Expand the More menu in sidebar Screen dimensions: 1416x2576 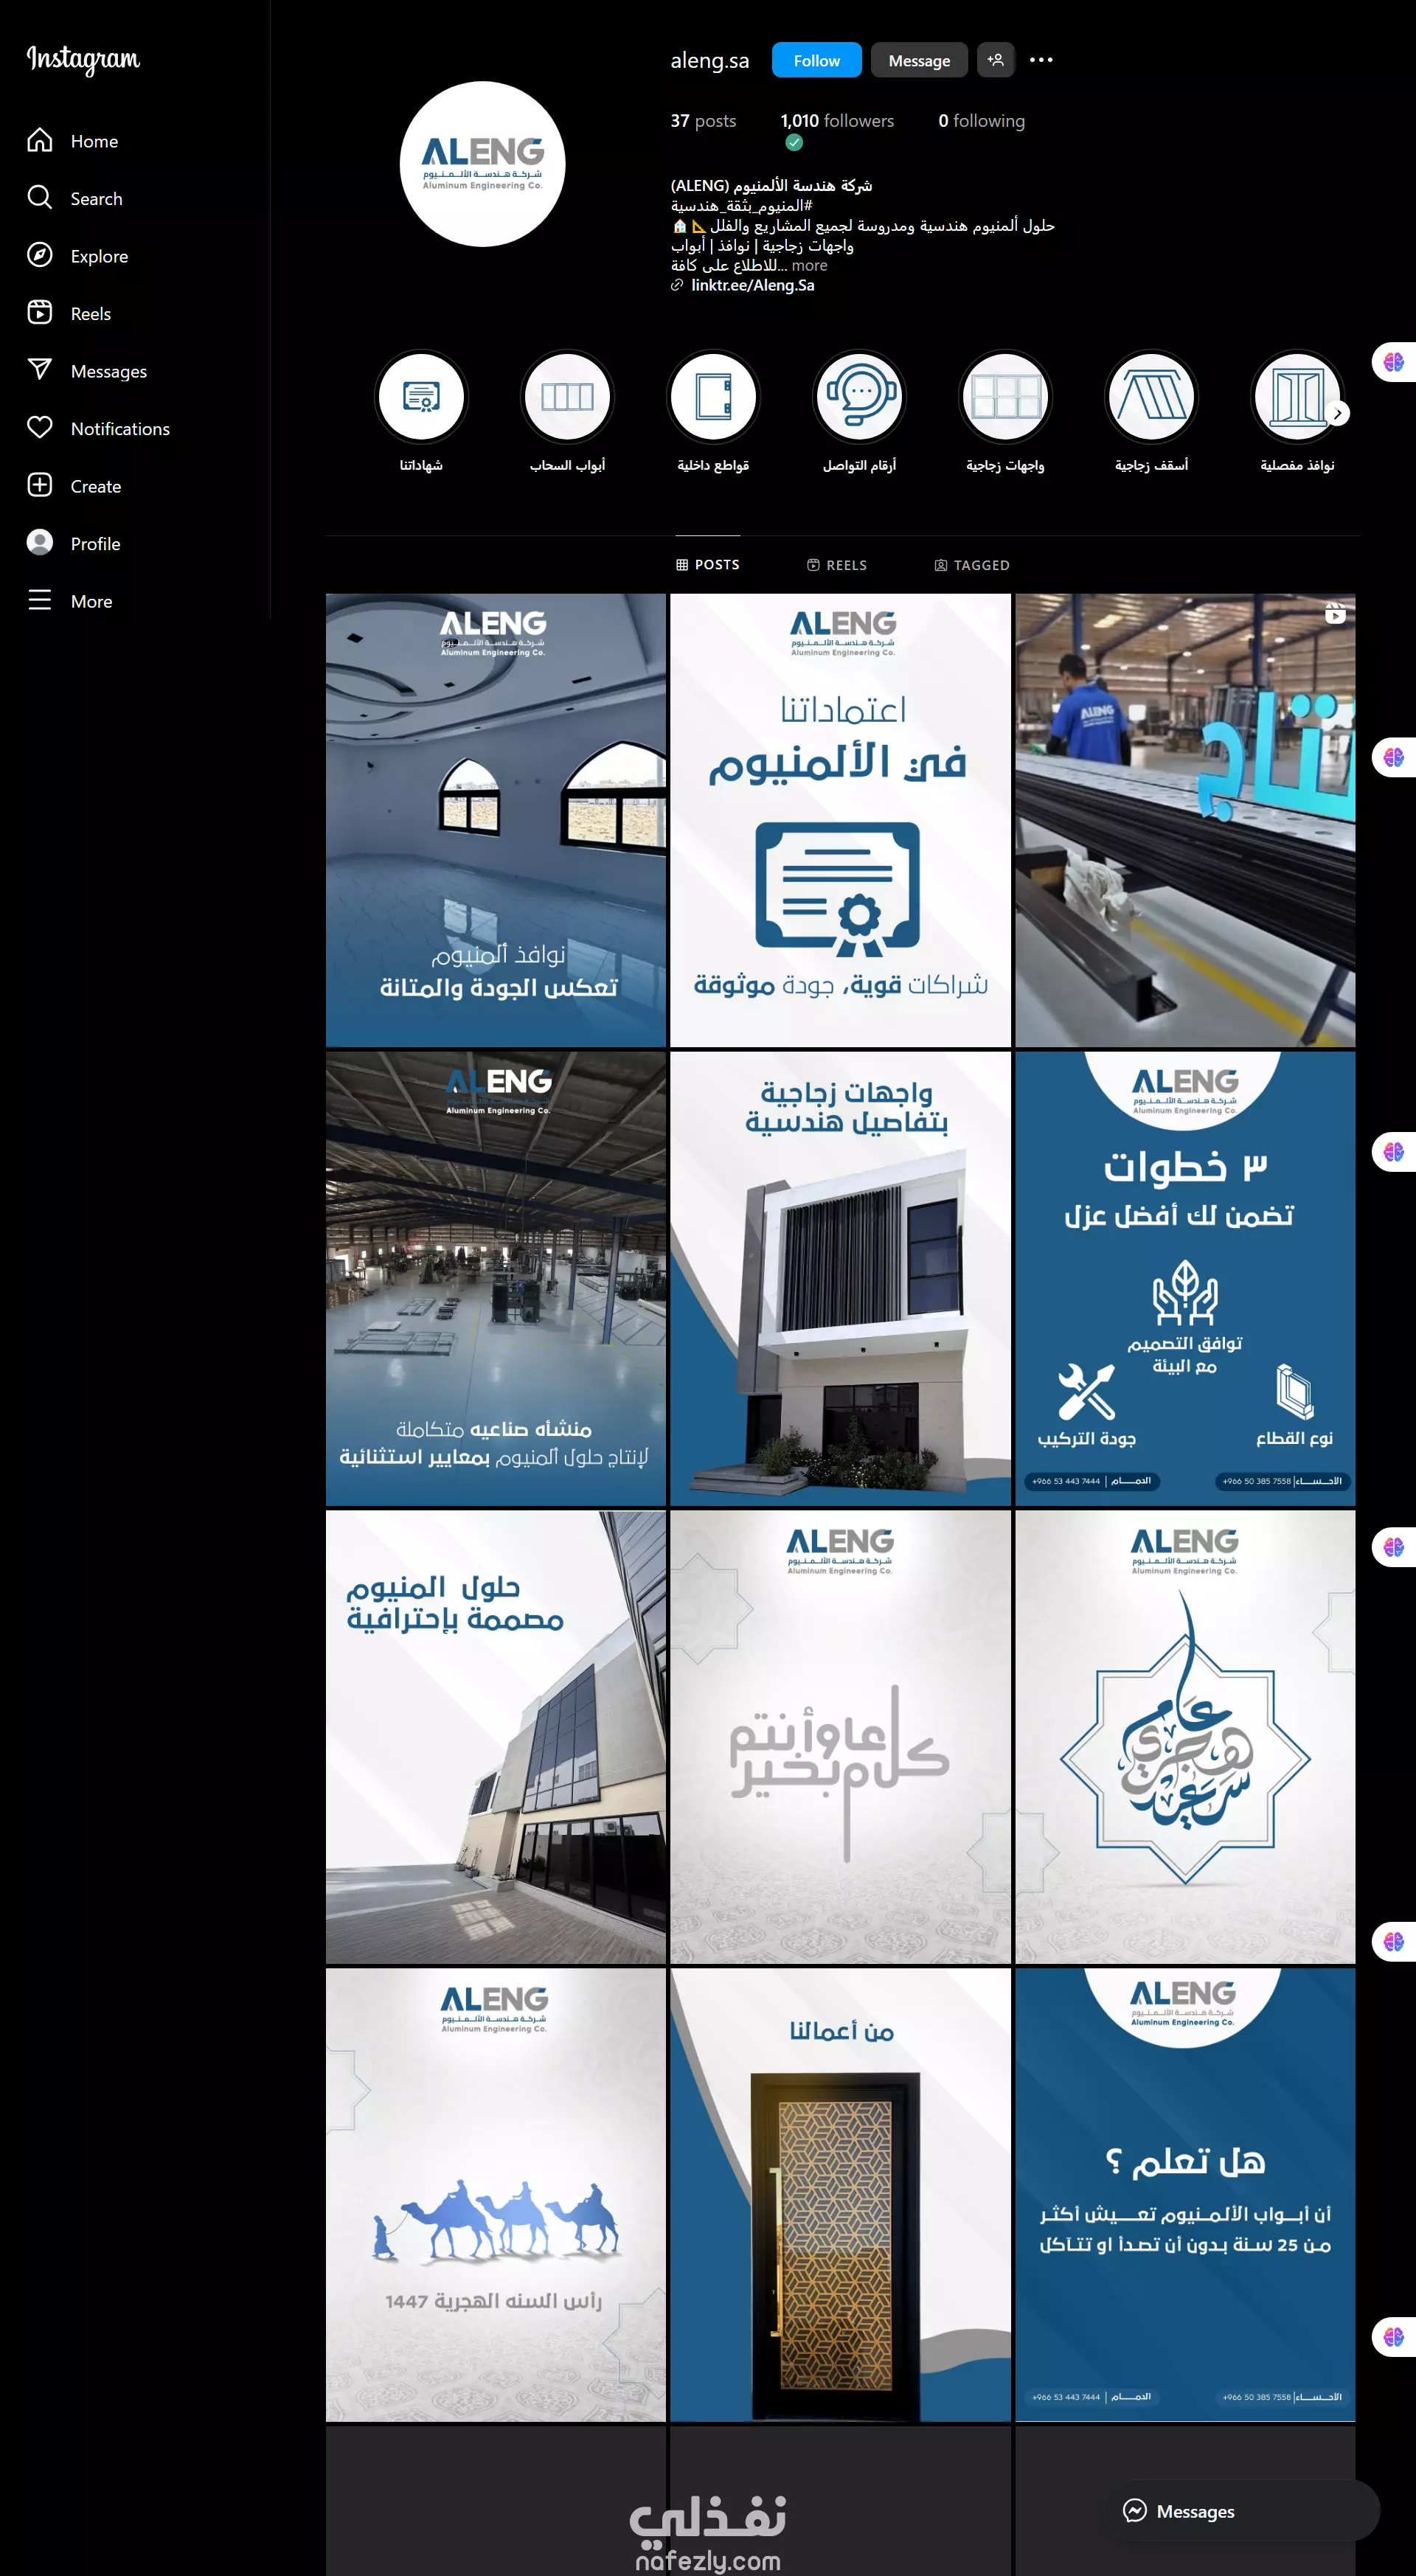70,601
